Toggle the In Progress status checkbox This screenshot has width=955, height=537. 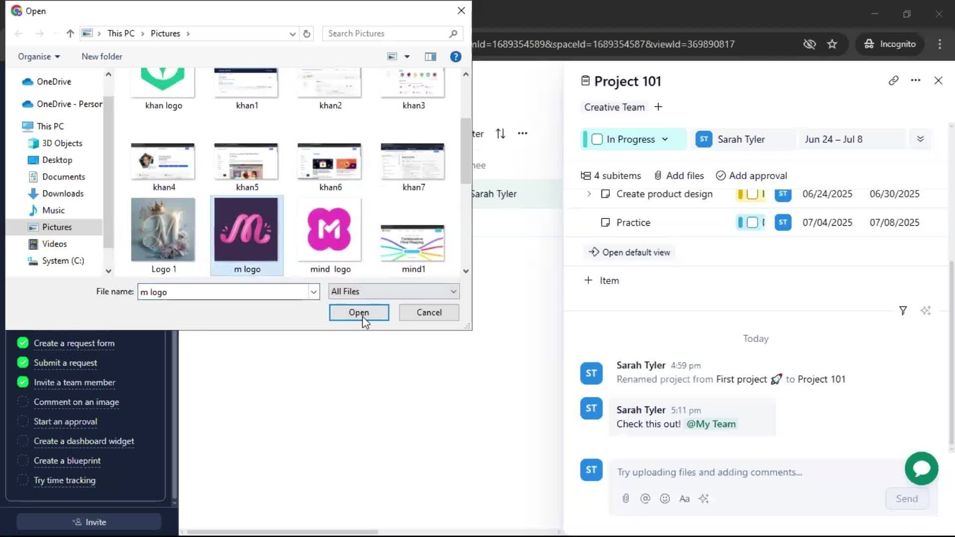click(x=597, y=139)
